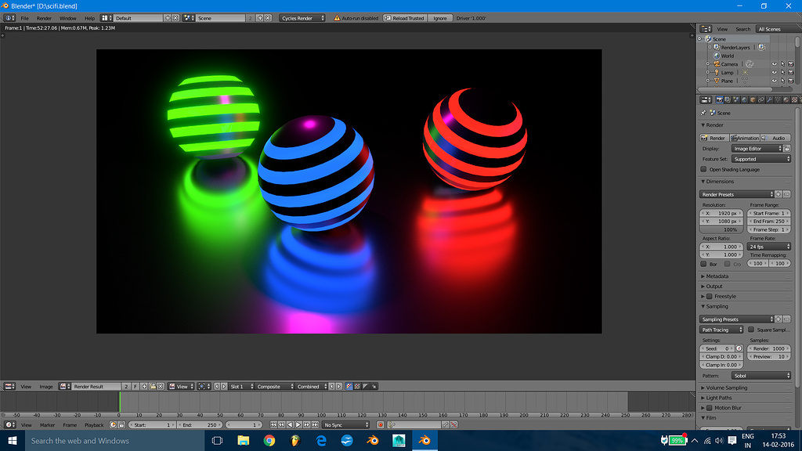Click the Ignore button

pyautogui.click(x=440, y=18)
